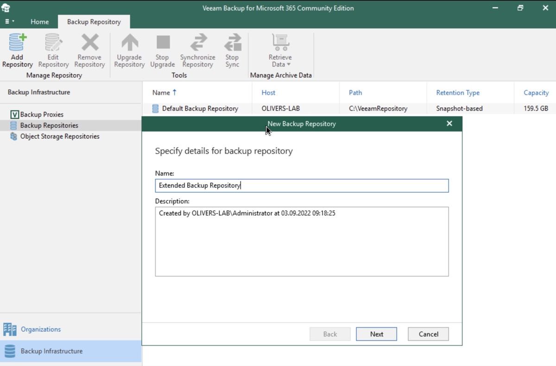Click the C:\VeeamRepository path cell
This screenshot has width=556, height=366.
[378, 109]
